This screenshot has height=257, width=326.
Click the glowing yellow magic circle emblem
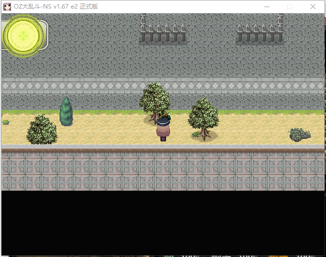[x=23, y=35]
